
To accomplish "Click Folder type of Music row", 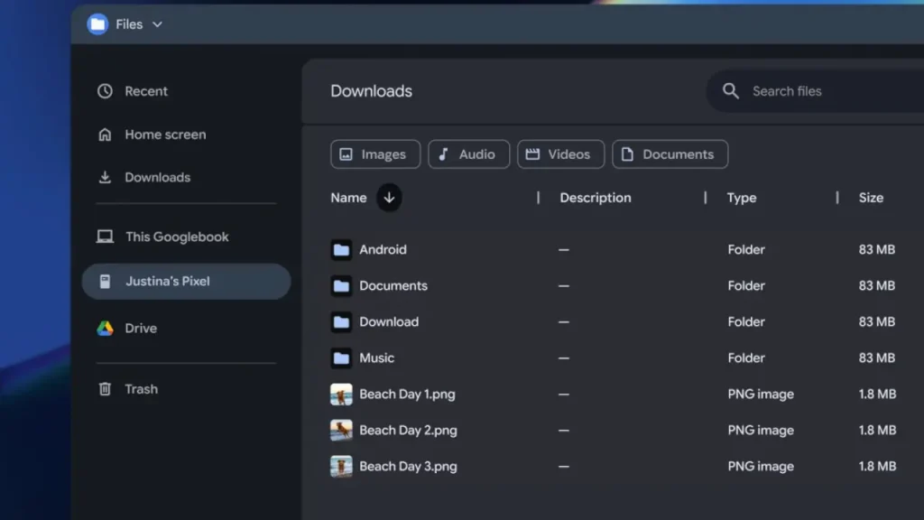I will (746, 357).
